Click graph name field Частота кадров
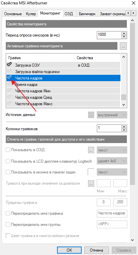 click(x=112, y=213)
